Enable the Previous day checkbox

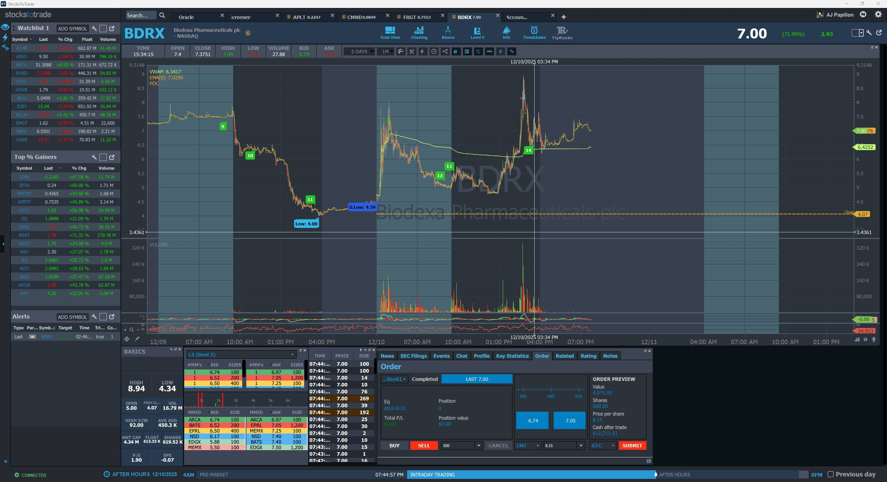click(831, 474)
